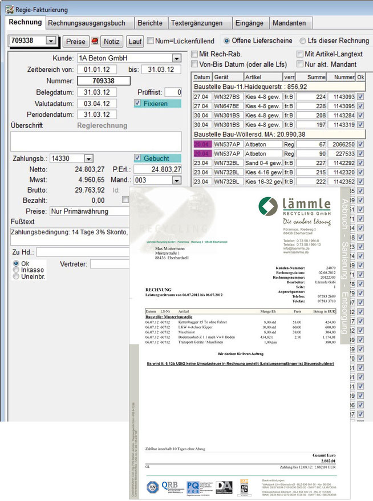Viewport: 373px width, 501px height.
Task: Click the Periodendatum field
Action: tap(97, 115)
